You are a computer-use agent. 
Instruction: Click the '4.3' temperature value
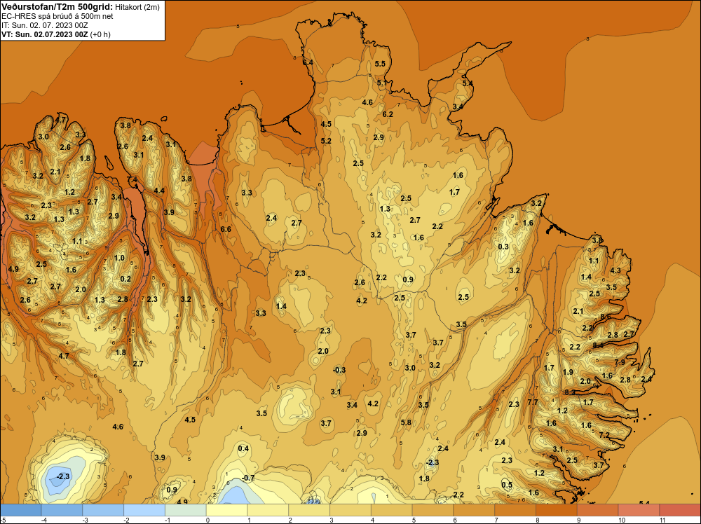pyautogui.click(x=615, y=270)
